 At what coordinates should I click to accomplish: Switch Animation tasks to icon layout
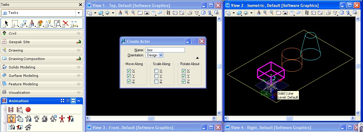pyautogui.click(x=63, y=101)
